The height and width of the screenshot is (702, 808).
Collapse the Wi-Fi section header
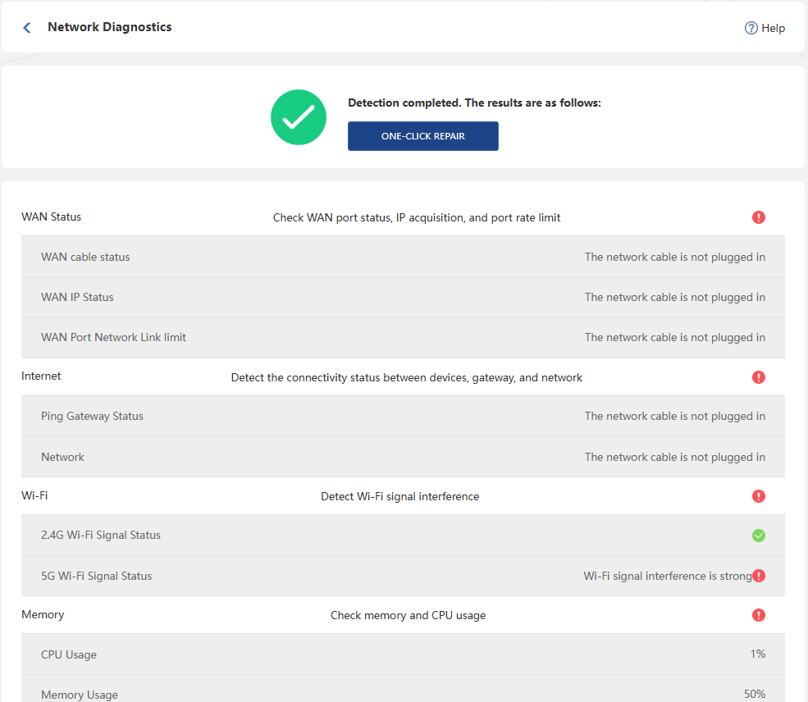[x=403, y=496]
